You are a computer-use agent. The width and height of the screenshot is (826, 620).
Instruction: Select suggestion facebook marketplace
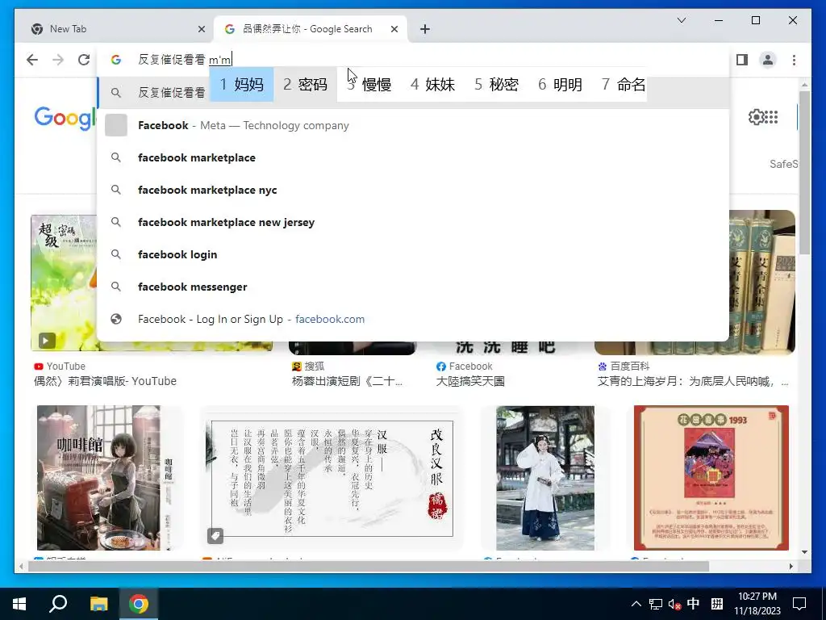click(413, 157)
